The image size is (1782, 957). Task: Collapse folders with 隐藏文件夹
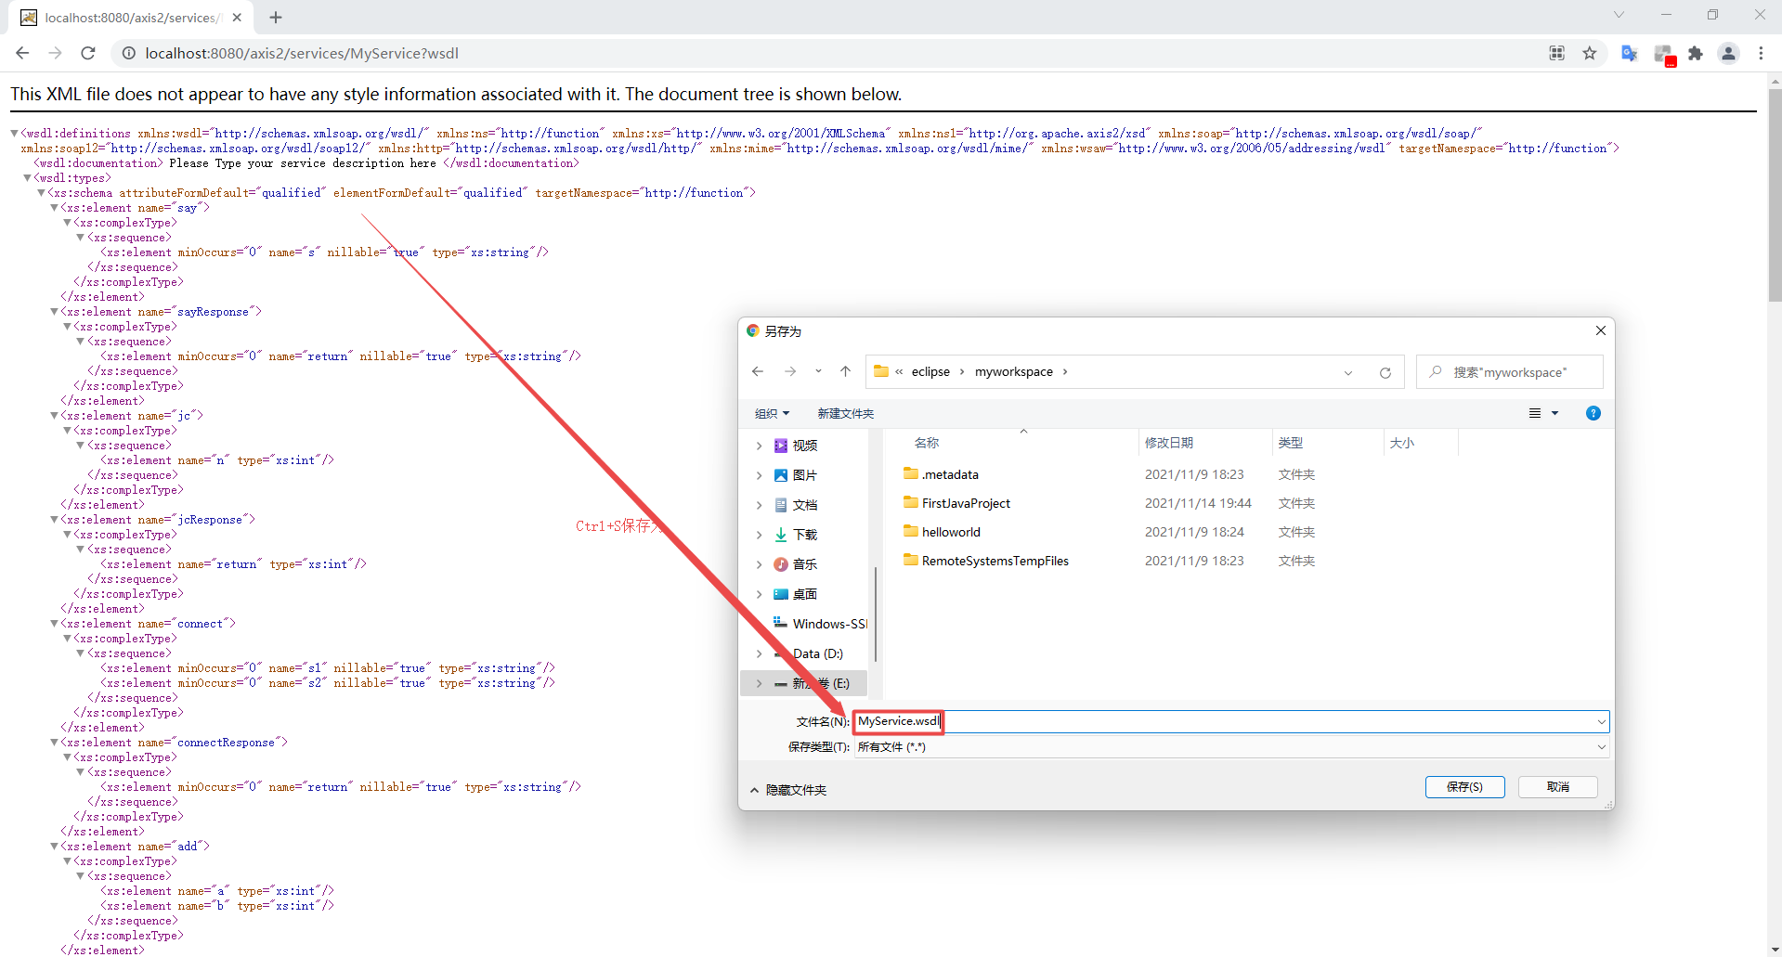[788, 790]
